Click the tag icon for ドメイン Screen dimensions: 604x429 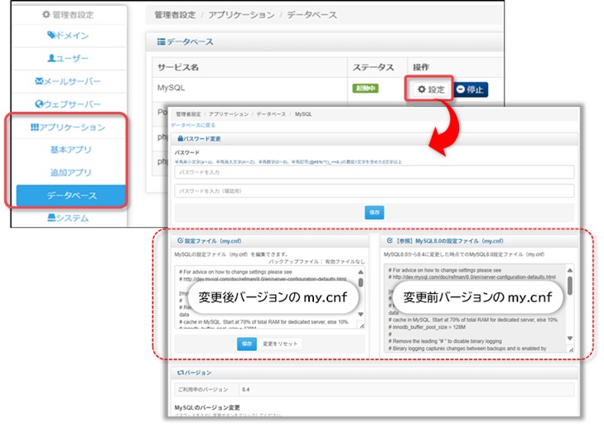[x=51, y=36]
